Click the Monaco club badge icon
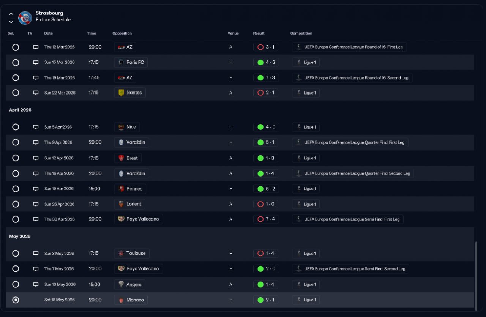Viewport: 486px width, 317px height. tap(121, 300)
